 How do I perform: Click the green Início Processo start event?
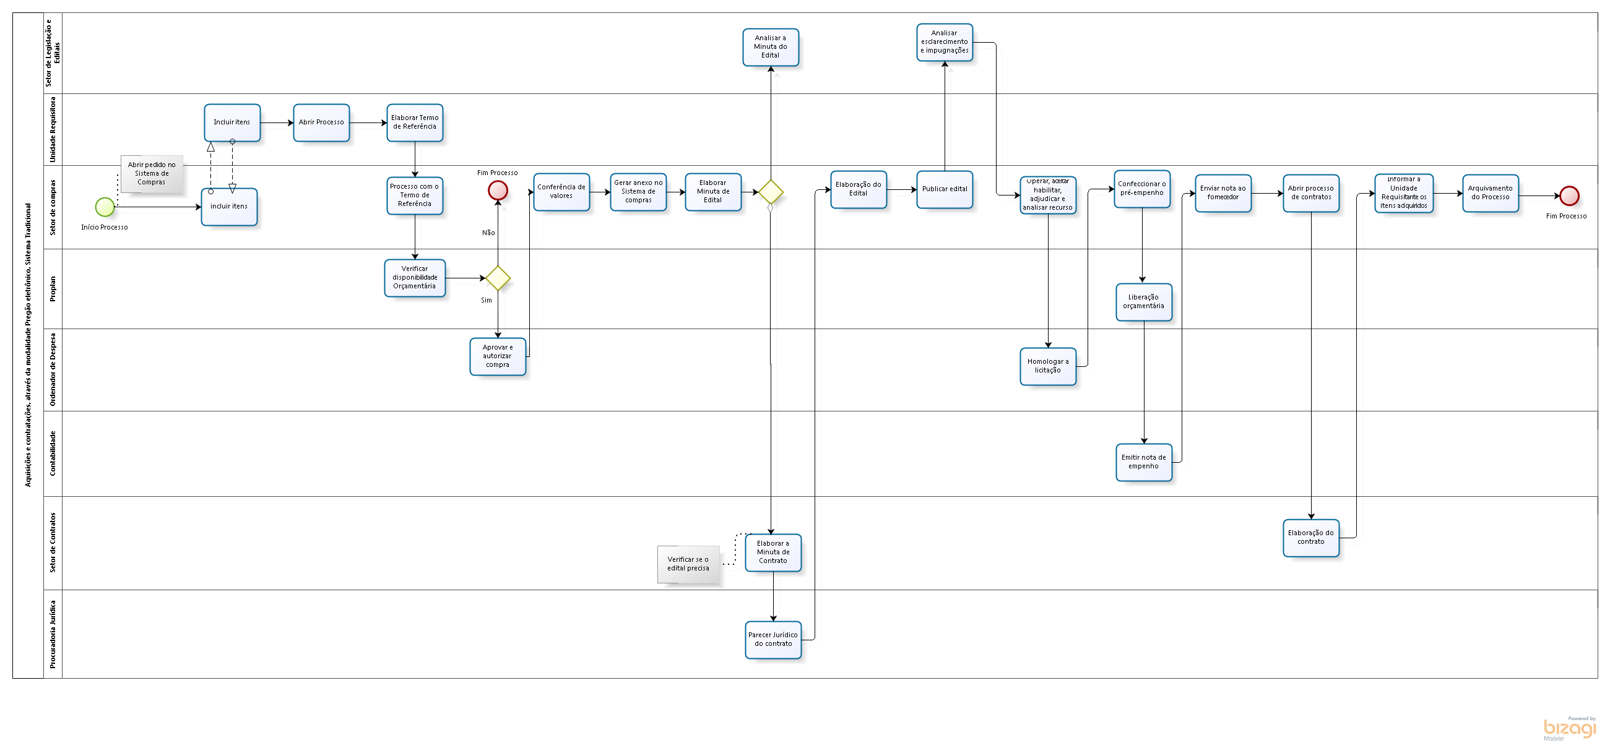105,207
